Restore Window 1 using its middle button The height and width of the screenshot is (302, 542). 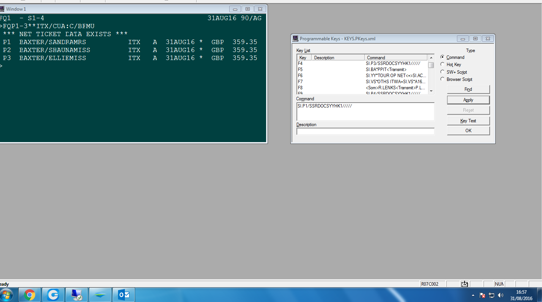247,9
